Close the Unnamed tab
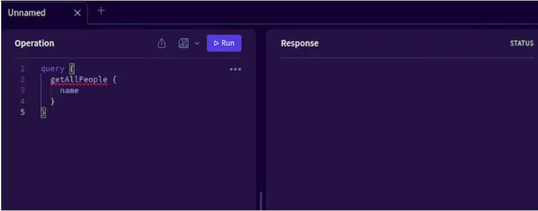This screenshot has height=211, width=538. pyautogui.click(x=78, y=13)
